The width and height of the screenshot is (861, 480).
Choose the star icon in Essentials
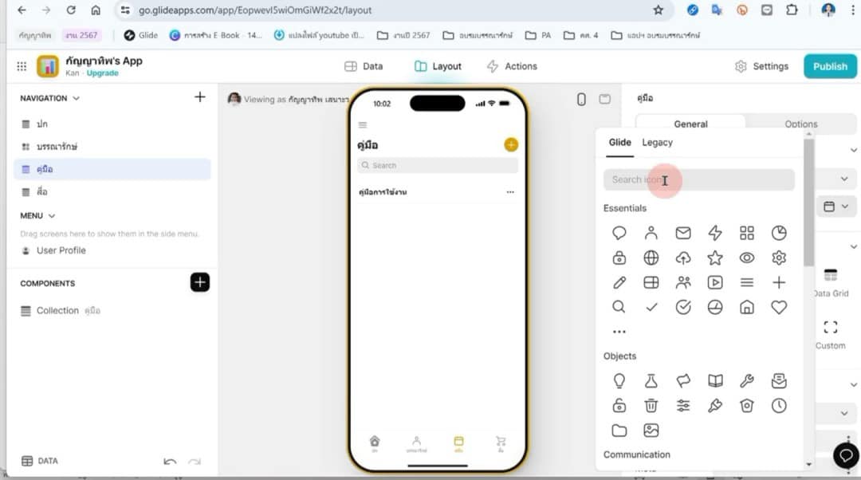coord(715,258)
